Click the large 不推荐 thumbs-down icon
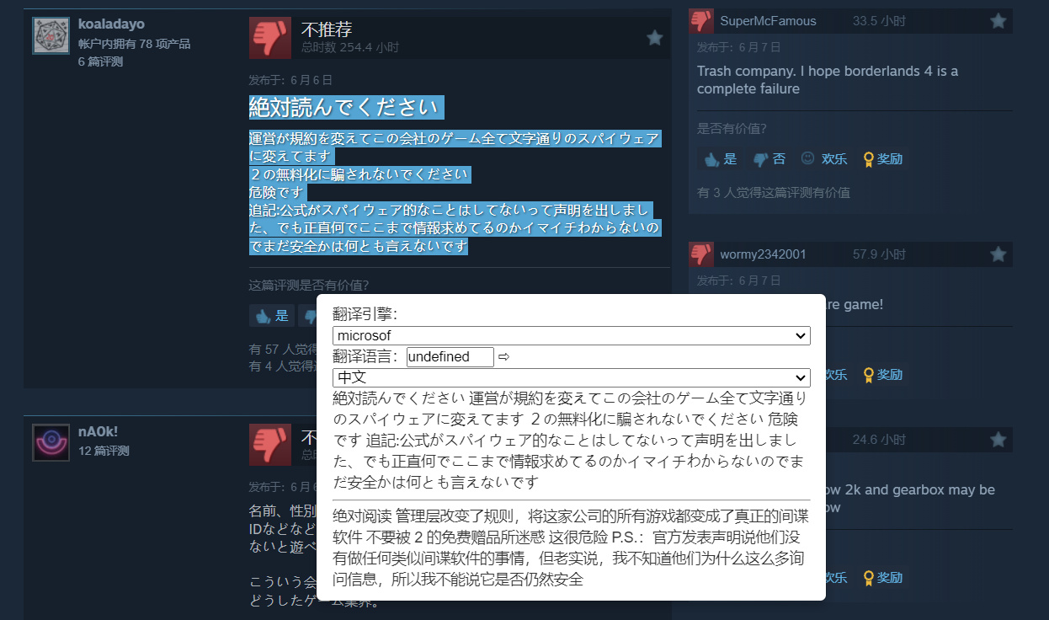Image resolution: width=1049 pixels, height=620 pixels. click(269, 38)
